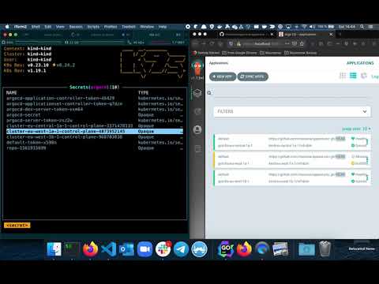Select highlighted cluster-eu-west-1a-1-control-plane secret row
Screen dimensions: 379x284
[95, 131]
